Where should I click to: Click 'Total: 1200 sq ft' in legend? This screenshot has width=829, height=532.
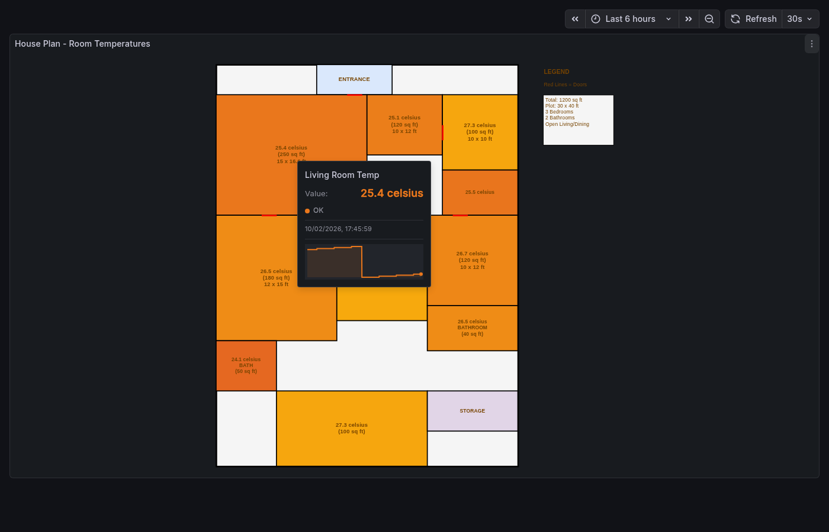(564, 100)
